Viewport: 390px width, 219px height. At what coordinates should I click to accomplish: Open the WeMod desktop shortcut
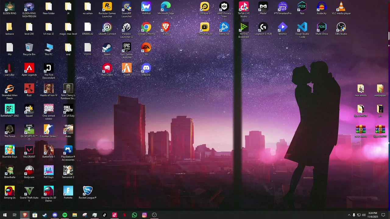click(146, 8)
